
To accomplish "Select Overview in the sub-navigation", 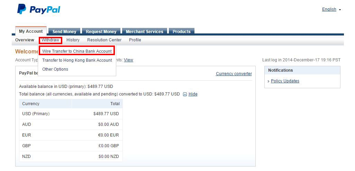I will tap(25, 40).
